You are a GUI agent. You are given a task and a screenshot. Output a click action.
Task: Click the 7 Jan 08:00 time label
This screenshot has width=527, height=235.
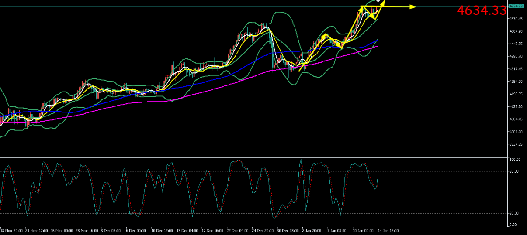[x=338, y=230]
